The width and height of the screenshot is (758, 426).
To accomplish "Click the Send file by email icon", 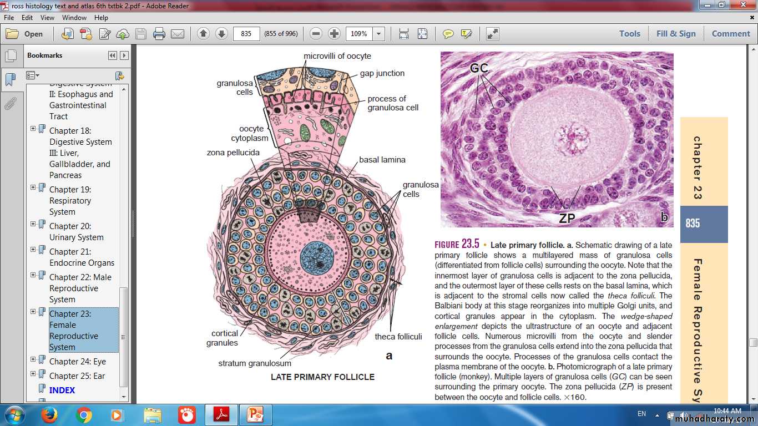I will pos(178,34).
